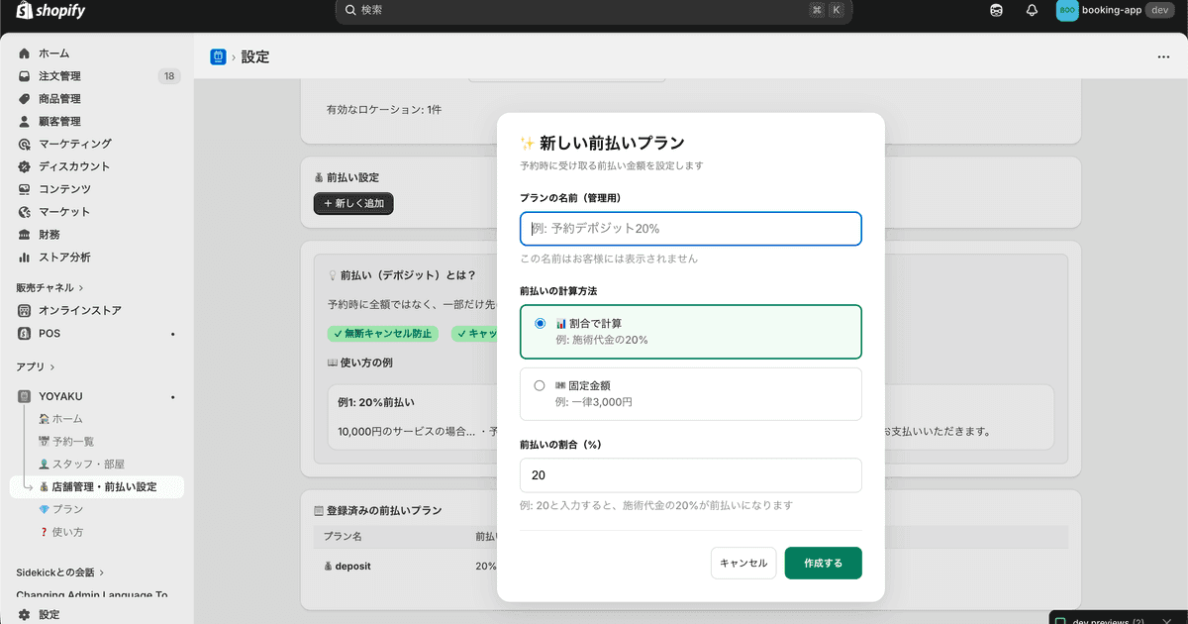Open notifications via the bell icon

1032,10
